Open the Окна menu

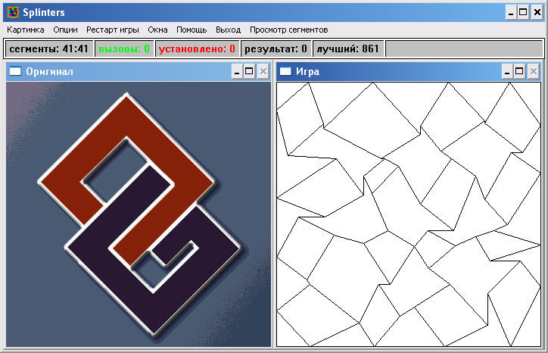pyautogui.click(x=157, y=30)
